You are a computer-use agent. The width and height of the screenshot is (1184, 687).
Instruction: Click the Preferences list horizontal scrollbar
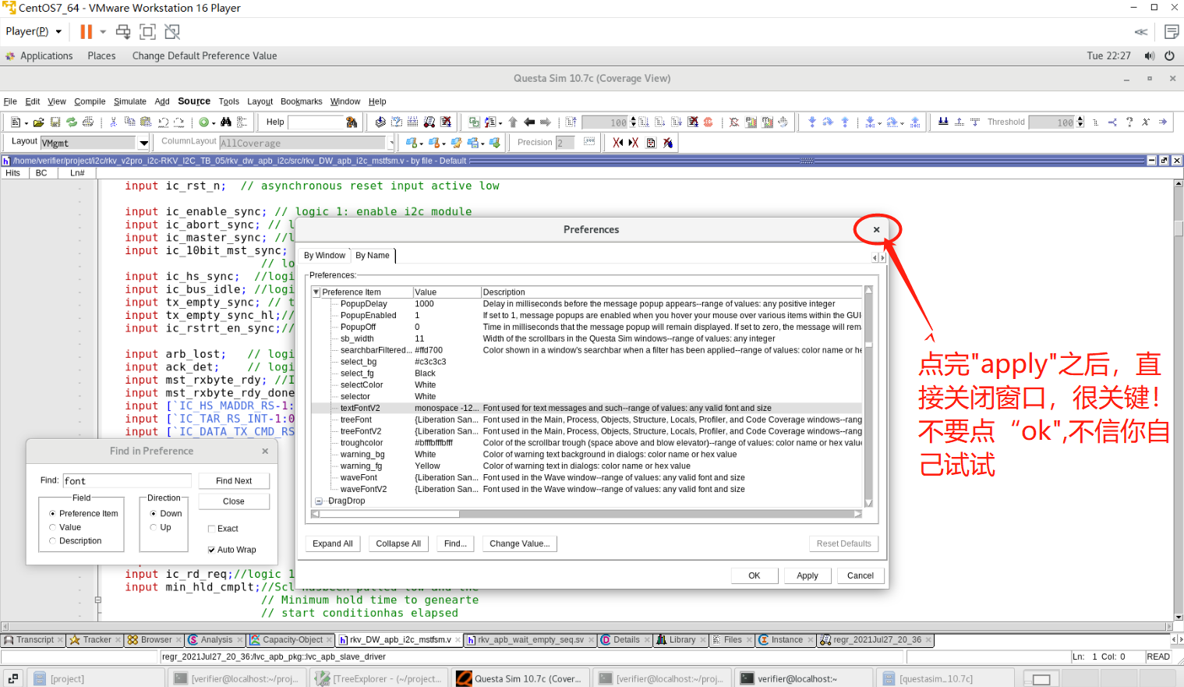point(587,514)
